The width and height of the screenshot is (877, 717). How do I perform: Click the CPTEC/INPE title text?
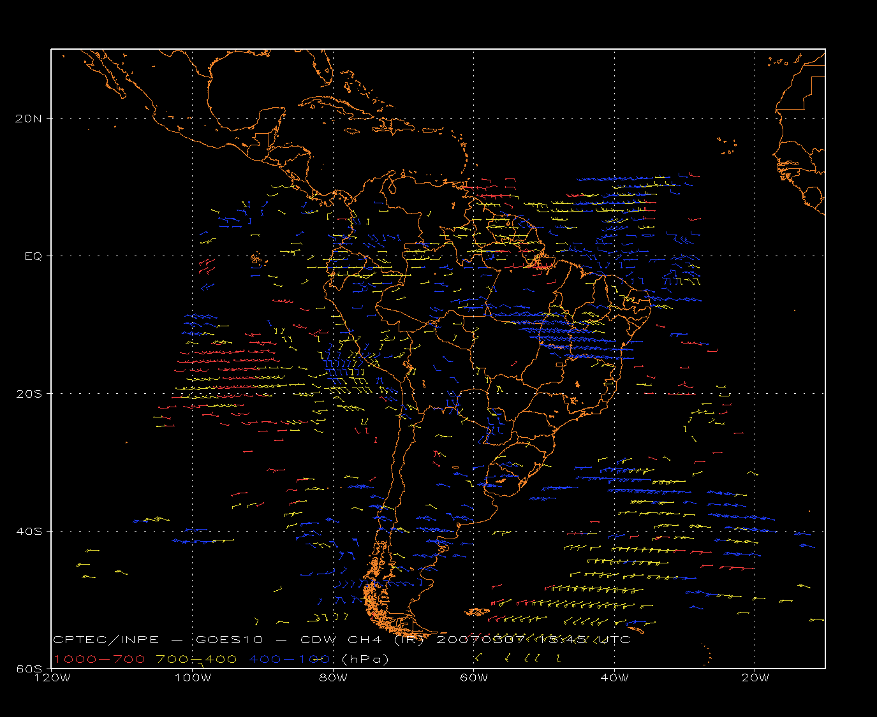[106, 640]
